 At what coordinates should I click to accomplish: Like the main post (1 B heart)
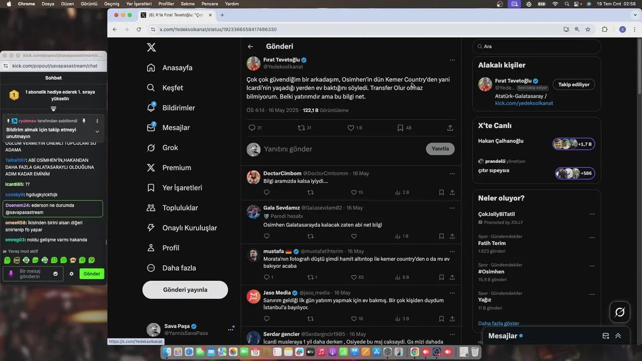[x=351, y=128]
